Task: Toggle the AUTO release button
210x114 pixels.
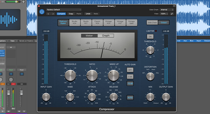Action: (x=130, y=97)
